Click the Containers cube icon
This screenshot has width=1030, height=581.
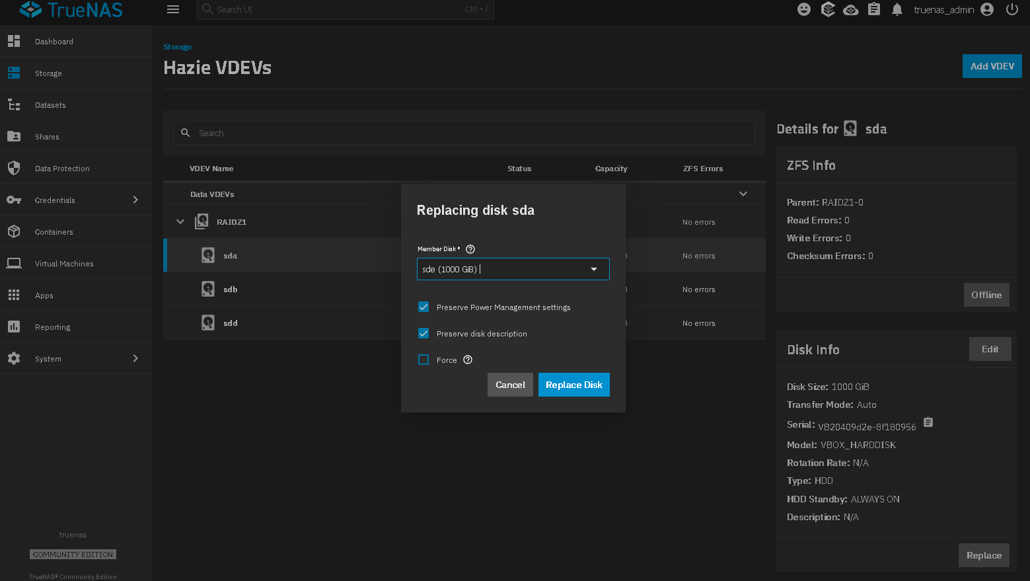click(x=14, y=231)
